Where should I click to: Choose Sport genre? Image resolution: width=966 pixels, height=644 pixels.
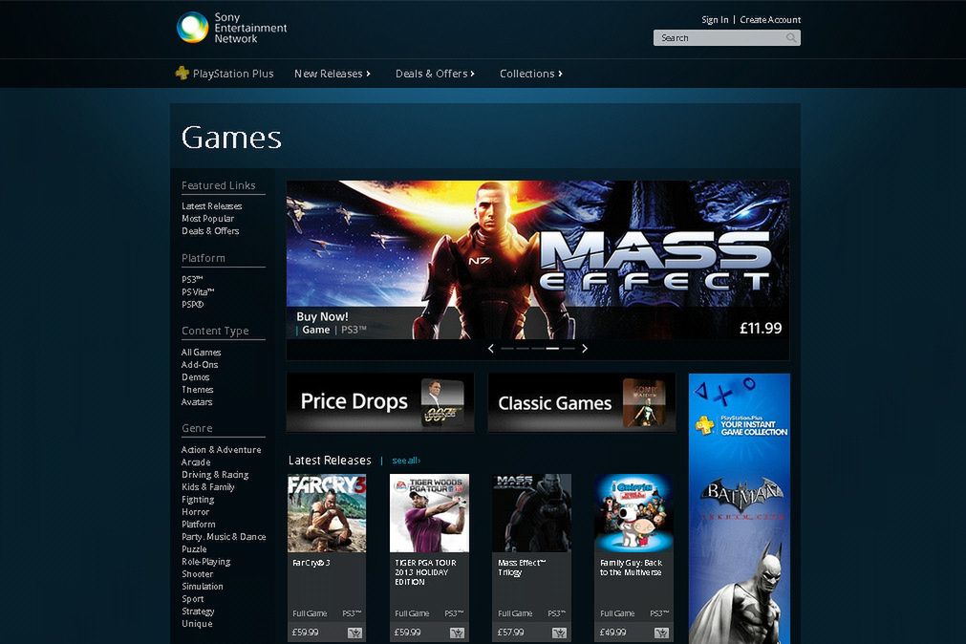pyautogui.click(x=192, y=598)
